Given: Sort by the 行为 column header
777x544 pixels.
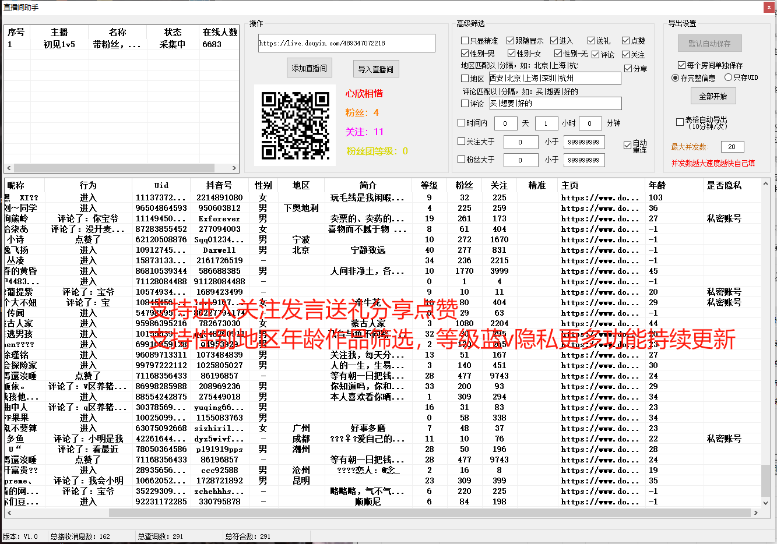Looking at the screenshot, I should point(89,185).
